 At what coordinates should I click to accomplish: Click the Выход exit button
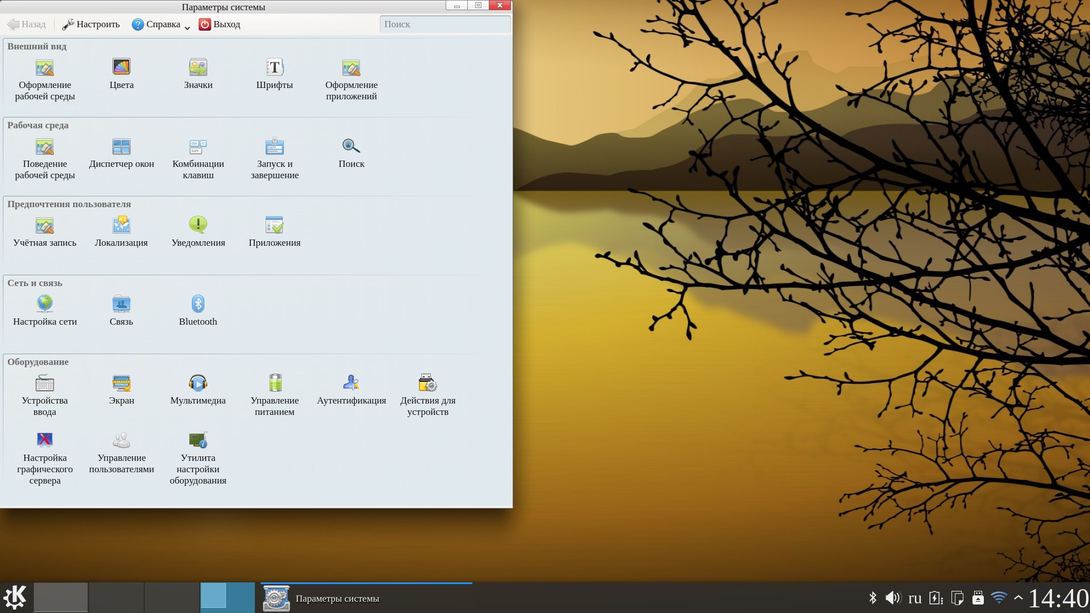[x=220, y=24]
